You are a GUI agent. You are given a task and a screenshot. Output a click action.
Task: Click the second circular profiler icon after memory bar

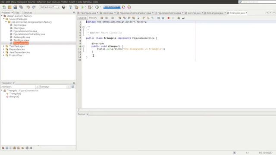pyautogui.click(x=129, y=7)
